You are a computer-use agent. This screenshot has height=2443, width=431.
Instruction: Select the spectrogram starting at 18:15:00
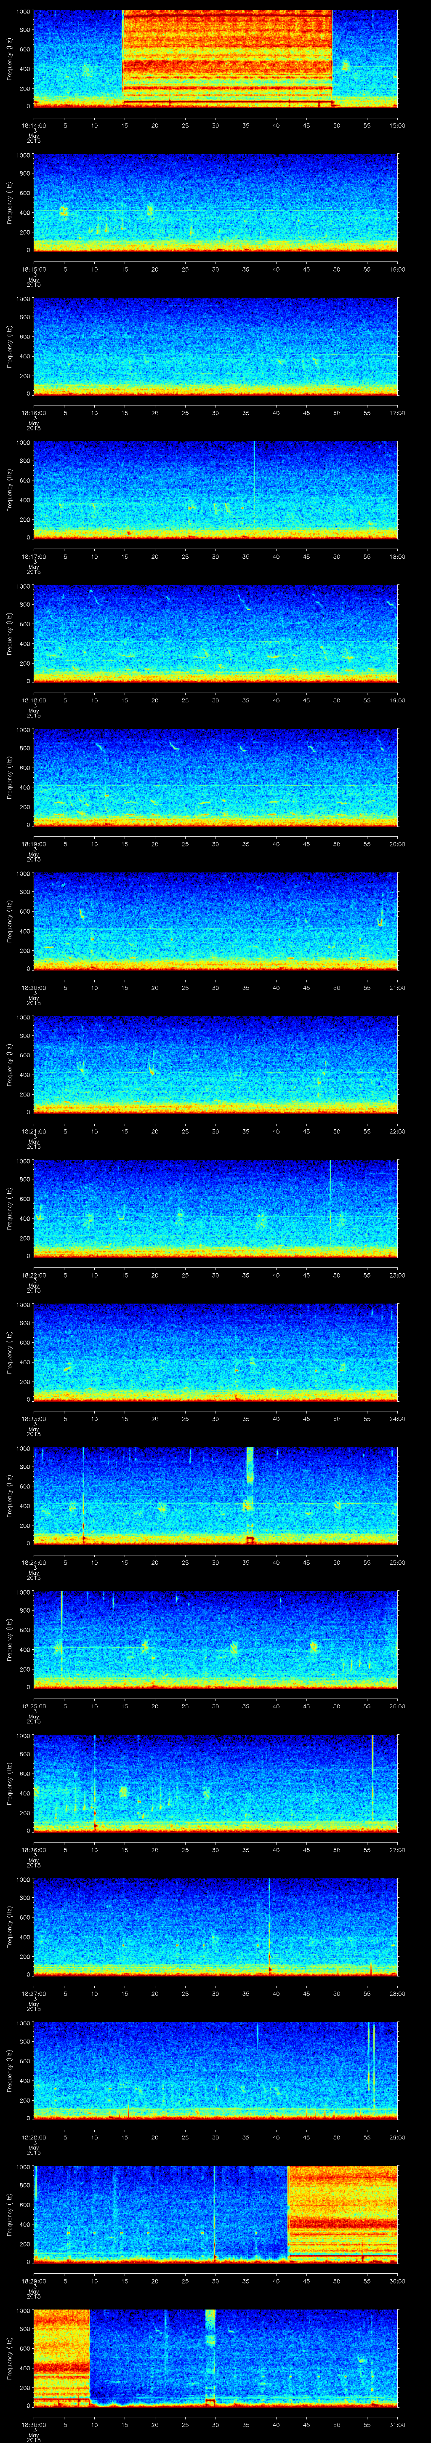[216, 202]
